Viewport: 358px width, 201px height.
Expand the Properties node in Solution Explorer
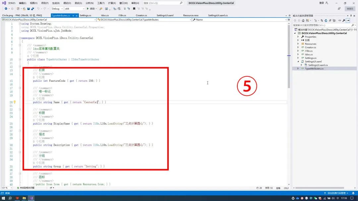[298, 37]
